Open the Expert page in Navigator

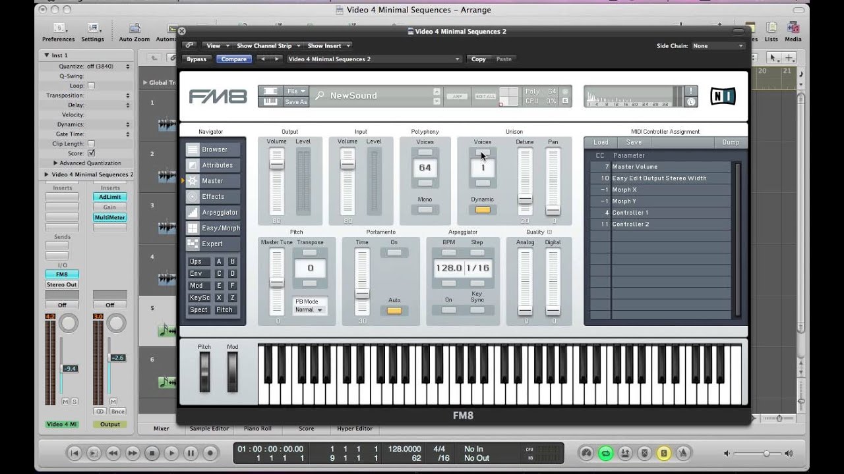coord(214,244)
